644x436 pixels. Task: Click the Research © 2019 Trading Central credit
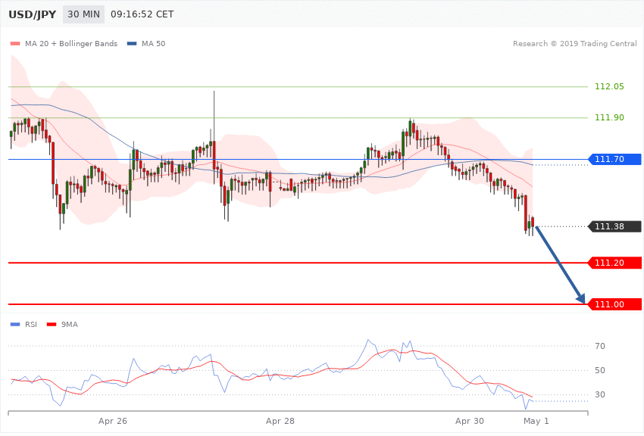click(x=574, y=43)
